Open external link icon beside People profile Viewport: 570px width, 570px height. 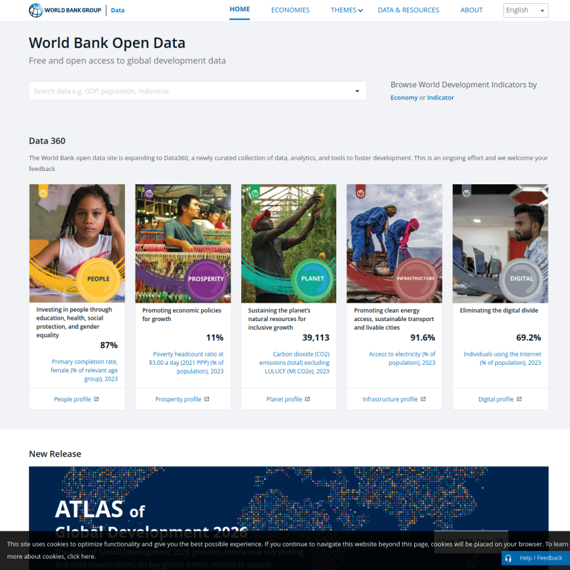click(x=96, y=399)
